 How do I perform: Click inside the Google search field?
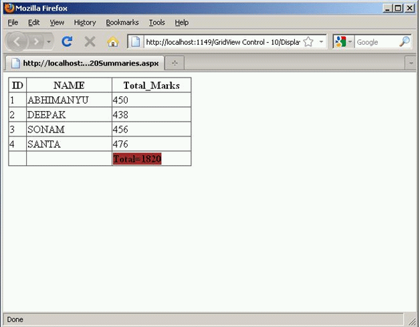377,42
